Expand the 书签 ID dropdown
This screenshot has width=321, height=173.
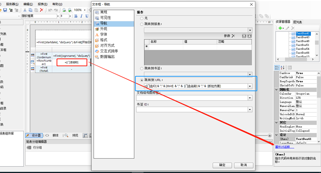click(x=250, y=109)
